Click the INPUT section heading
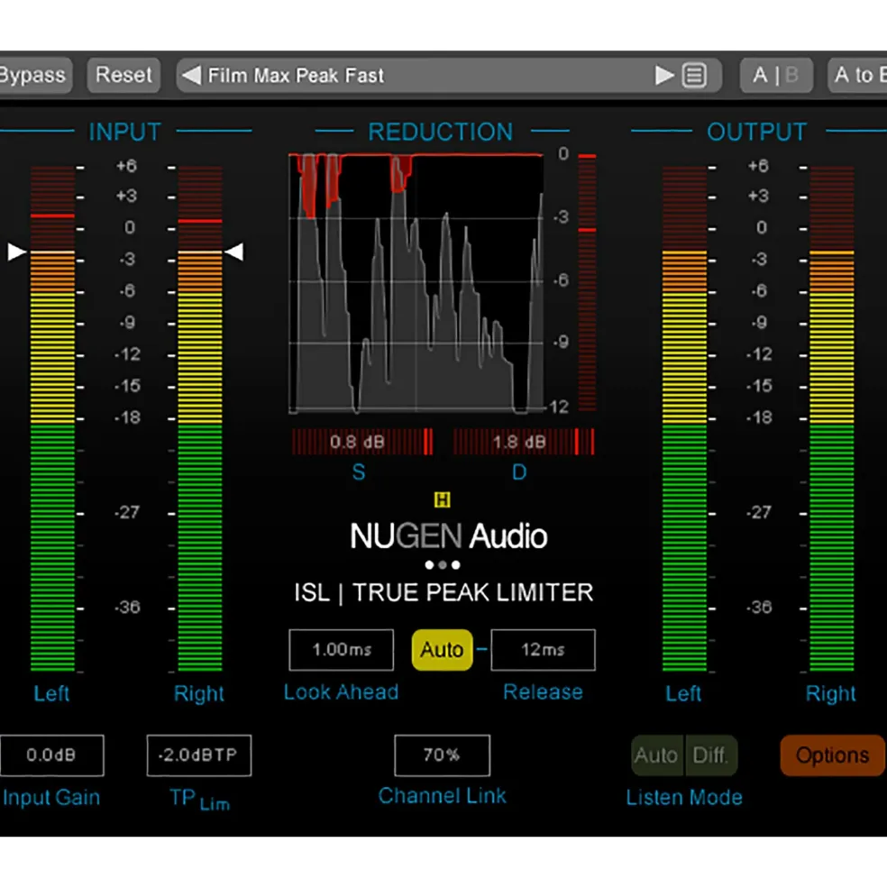This screenshot has width=887, height=888. pyautogui.click(x=125, y=132)
